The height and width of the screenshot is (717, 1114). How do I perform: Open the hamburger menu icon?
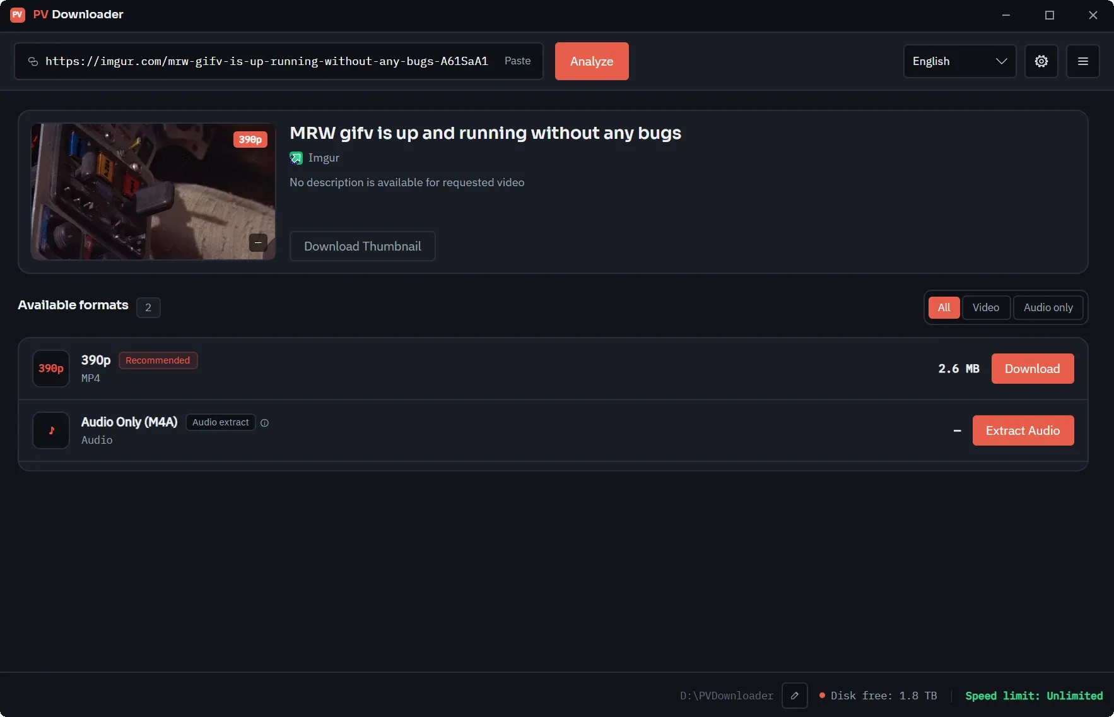point(1082,61)
